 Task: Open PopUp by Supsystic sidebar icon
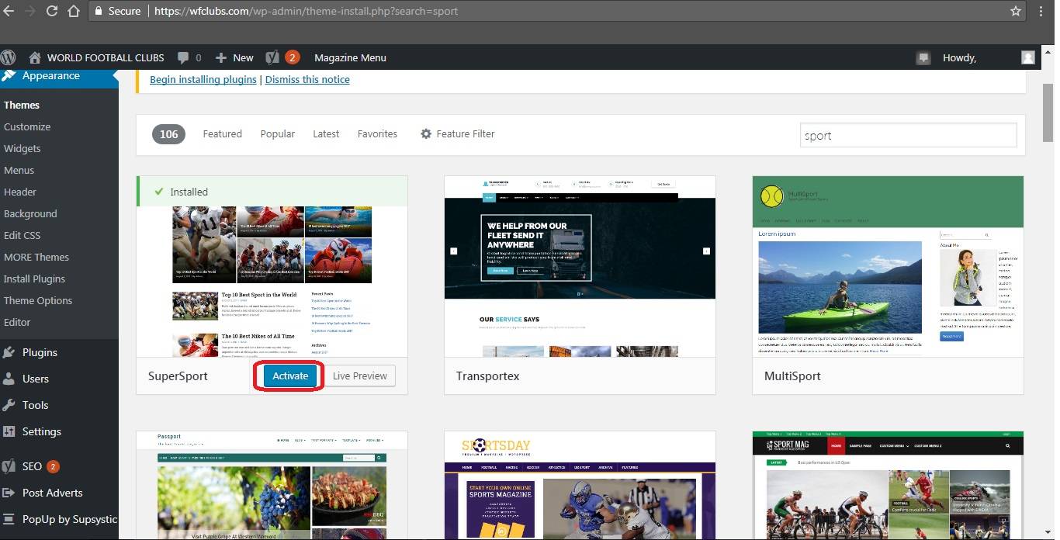pyautogui.click(x=9, y=519)
